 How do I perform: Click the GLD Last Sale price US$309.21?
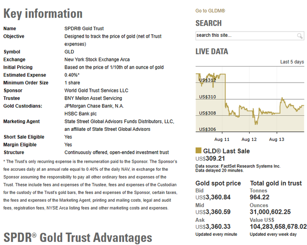coord(210,158)
